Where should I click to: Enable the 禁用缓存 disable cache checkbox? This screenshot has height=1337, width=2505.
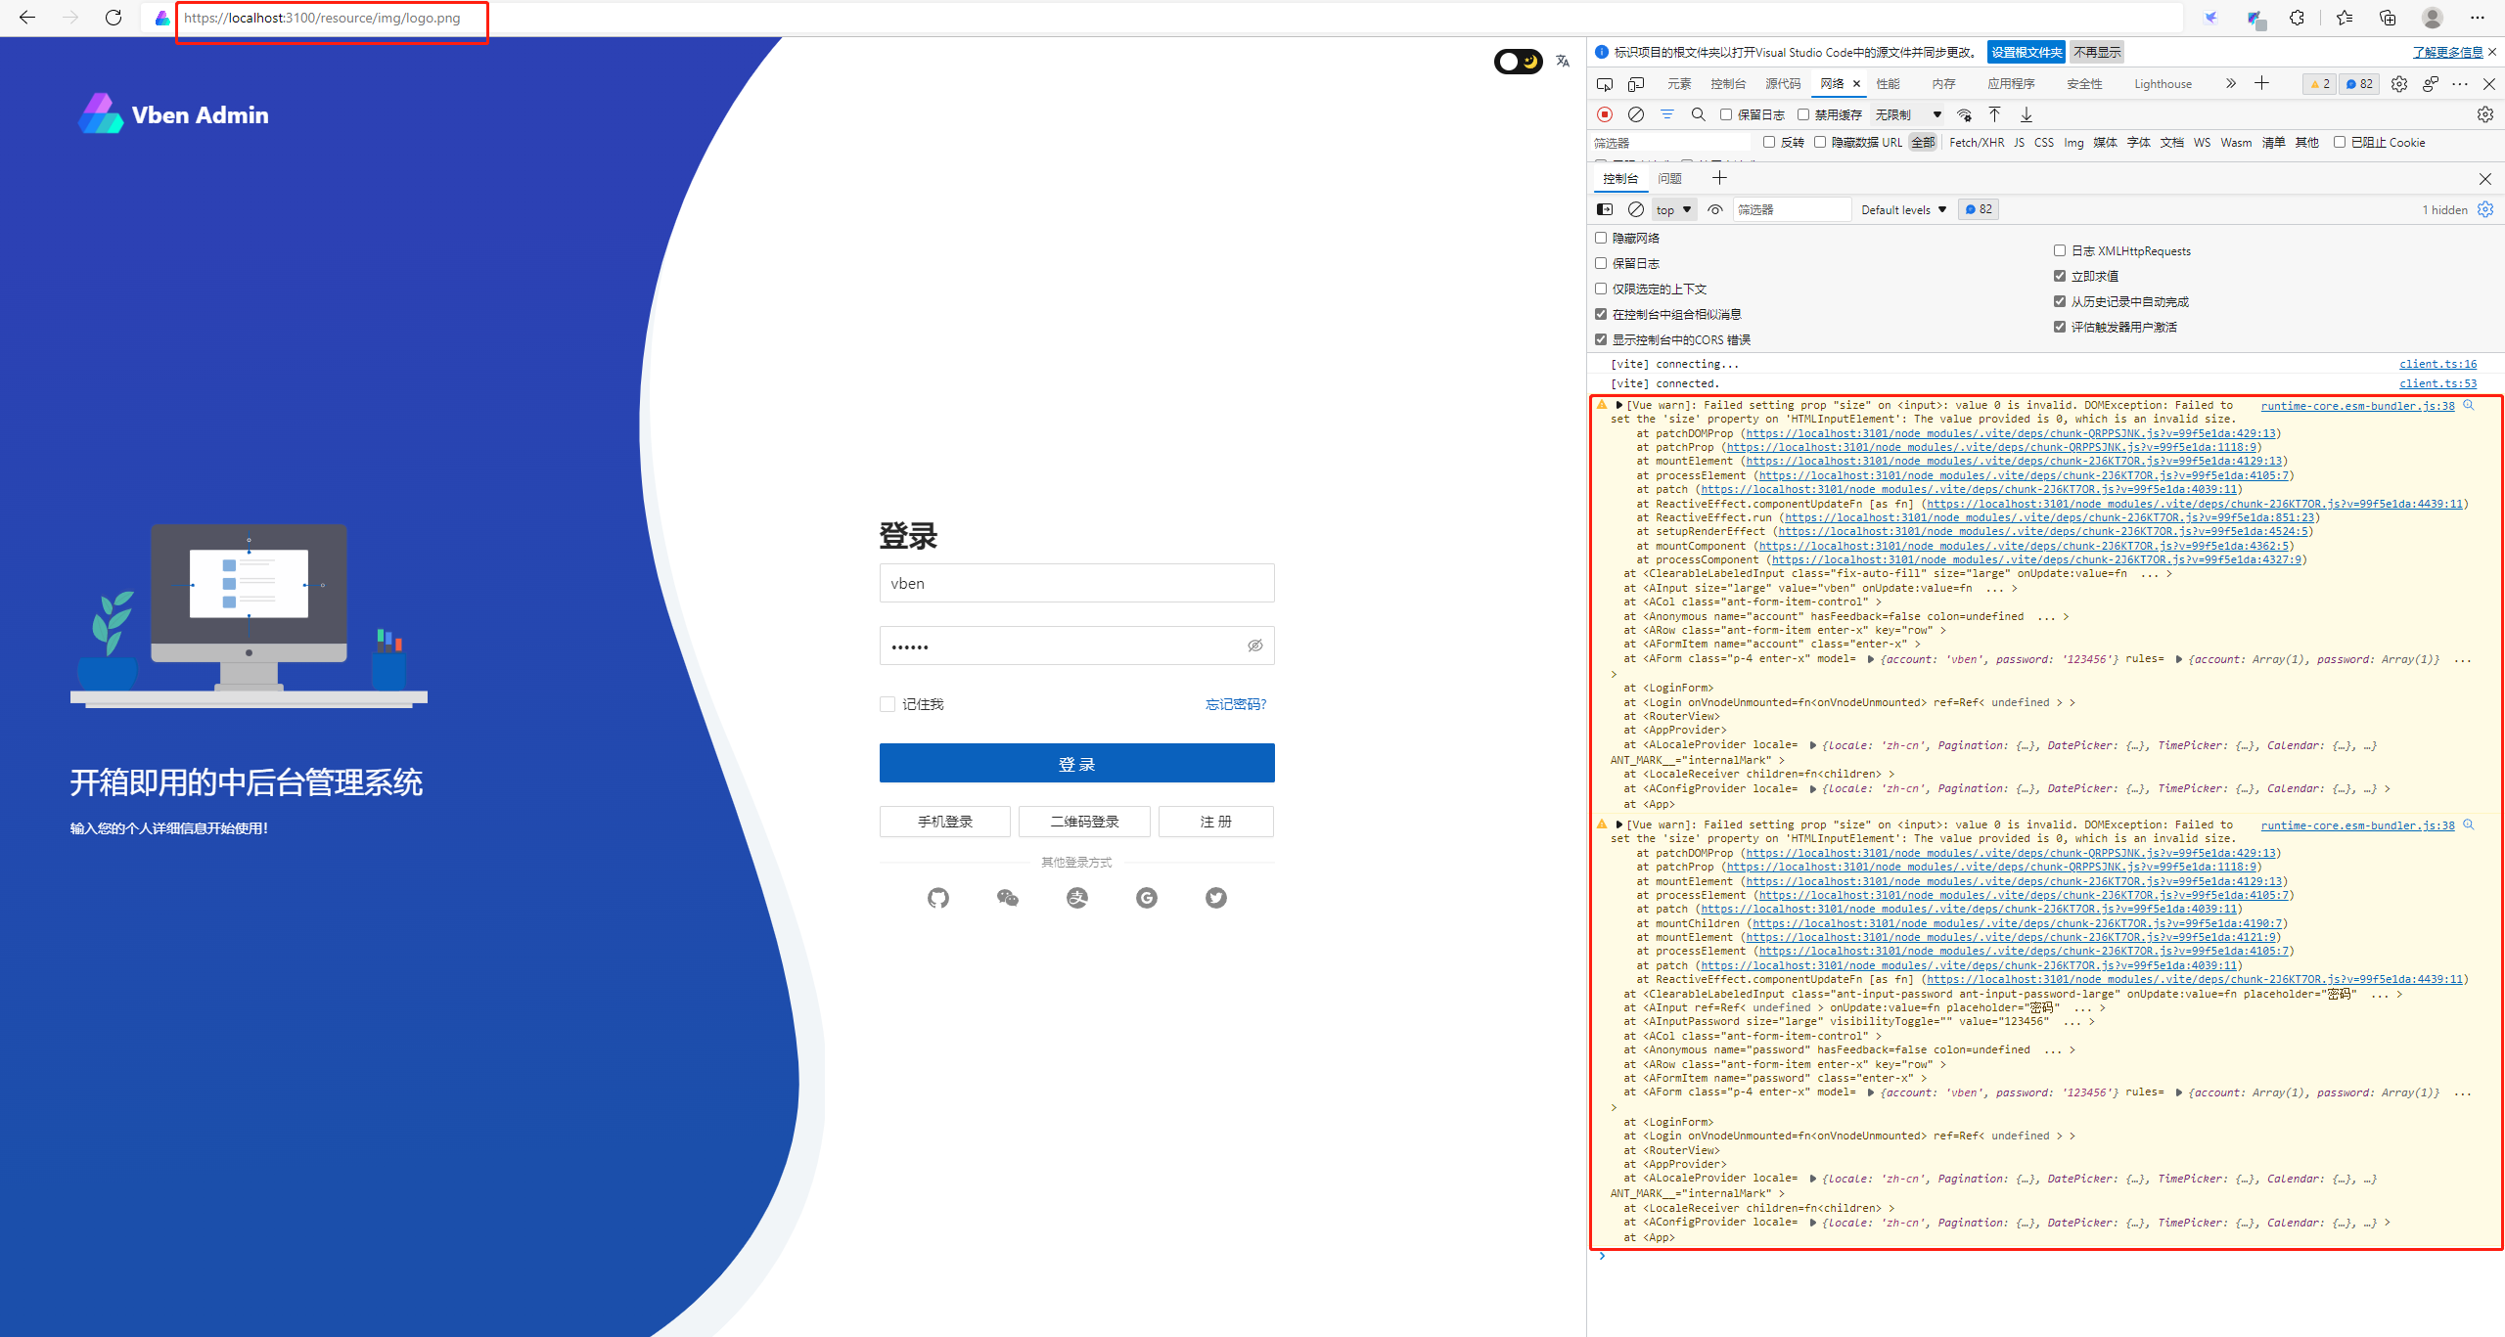point(1803,114)
